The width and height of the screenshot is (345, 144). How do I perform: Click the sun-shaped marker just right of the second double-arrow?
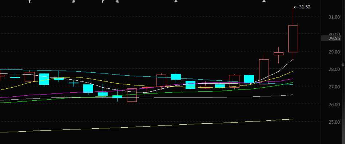tap(117, 1)
